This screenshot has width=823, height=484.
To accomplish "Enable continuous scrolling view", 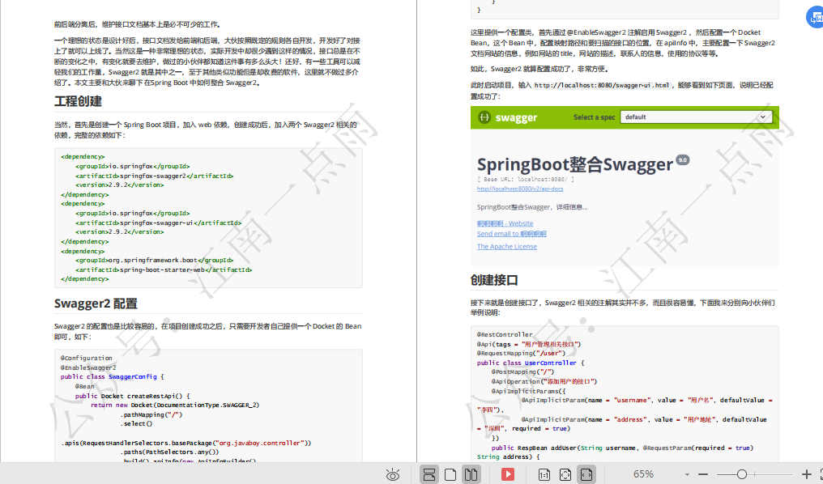I will (x=429, y=474).
